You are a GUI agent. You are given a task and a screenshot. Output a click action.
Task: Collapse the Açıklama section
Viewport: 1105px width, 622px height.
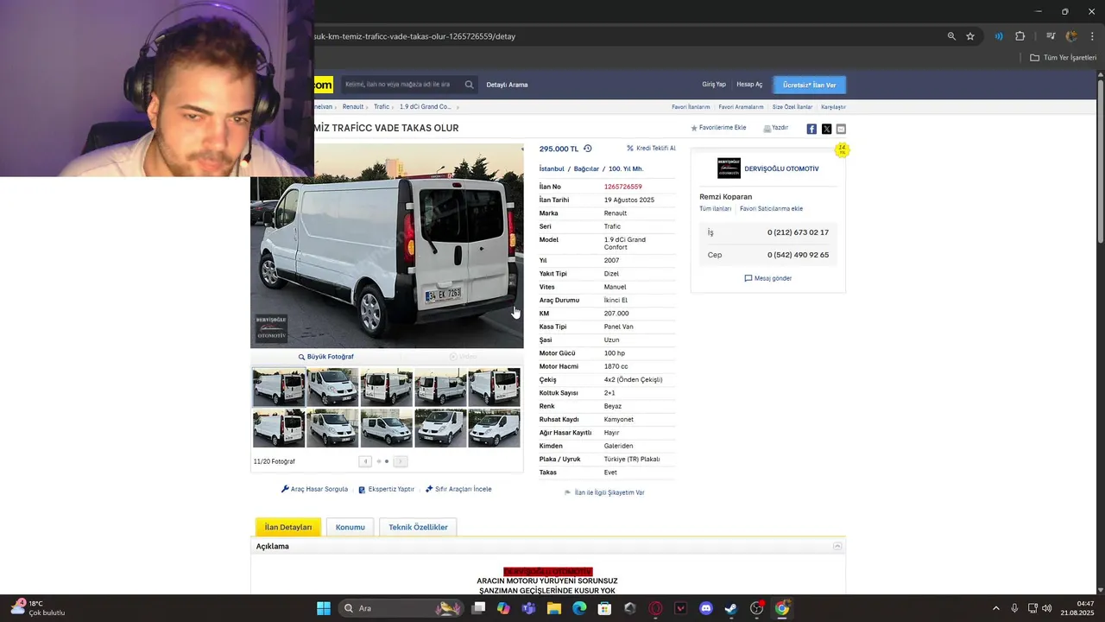click(x=837, y=546)
